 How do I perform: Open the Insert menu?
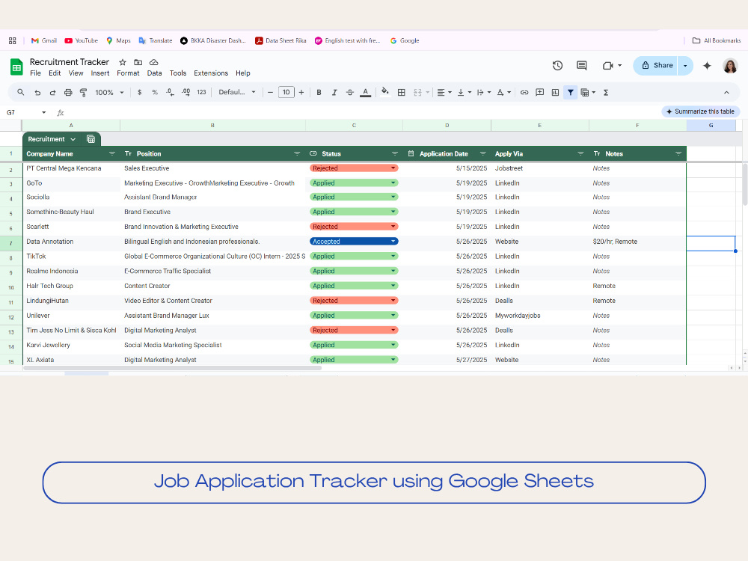tap(100, 73)
